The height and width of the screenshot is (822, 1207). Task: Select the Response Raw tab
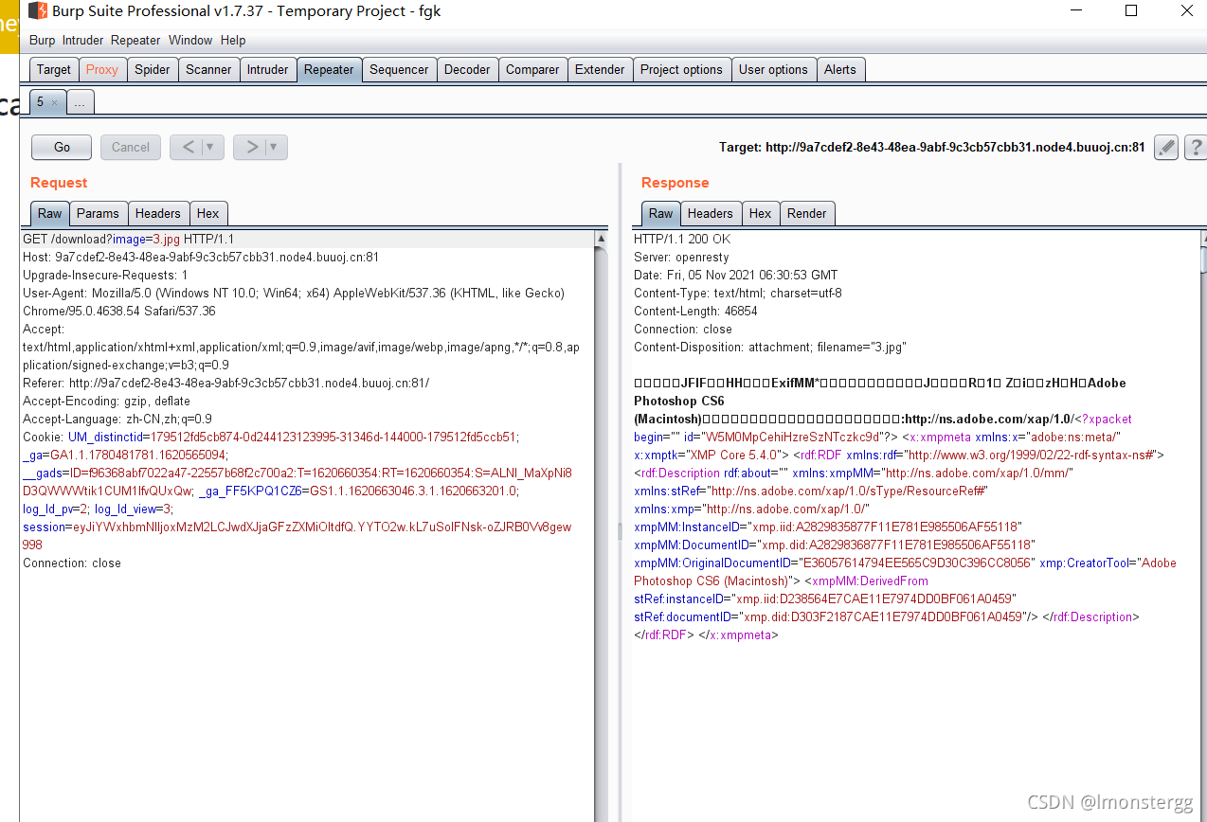(661, 213)
